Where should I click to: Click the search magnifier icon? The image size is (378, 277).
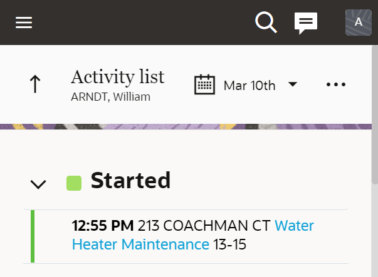[x=266, y=23]
